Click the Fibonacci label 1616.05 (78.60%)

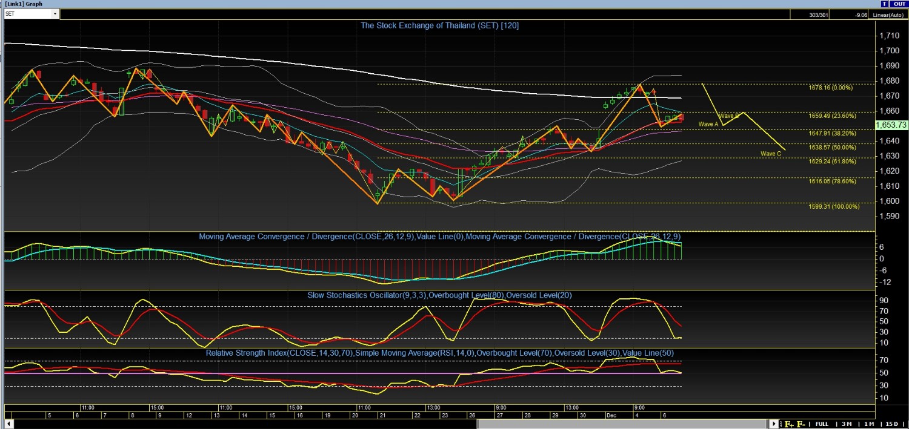pyautogui.click(x=832, y=181)
